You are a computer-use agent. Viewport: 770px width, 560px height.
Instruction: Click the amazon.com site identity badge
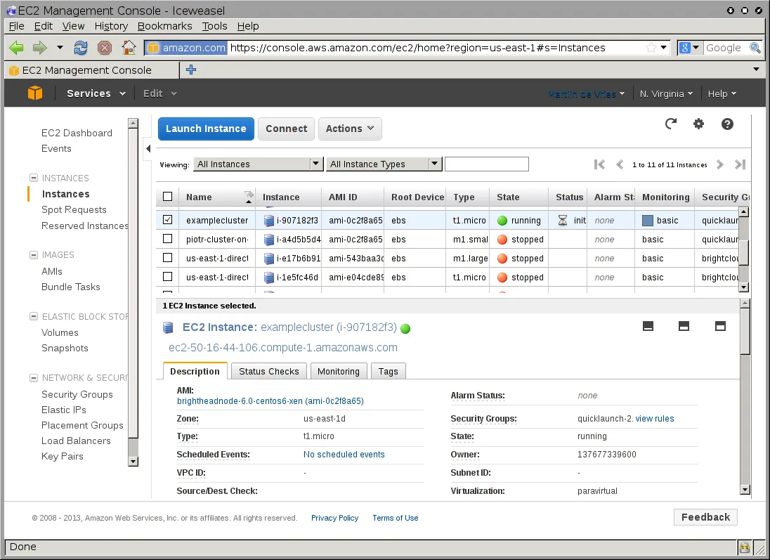[187, 48]
